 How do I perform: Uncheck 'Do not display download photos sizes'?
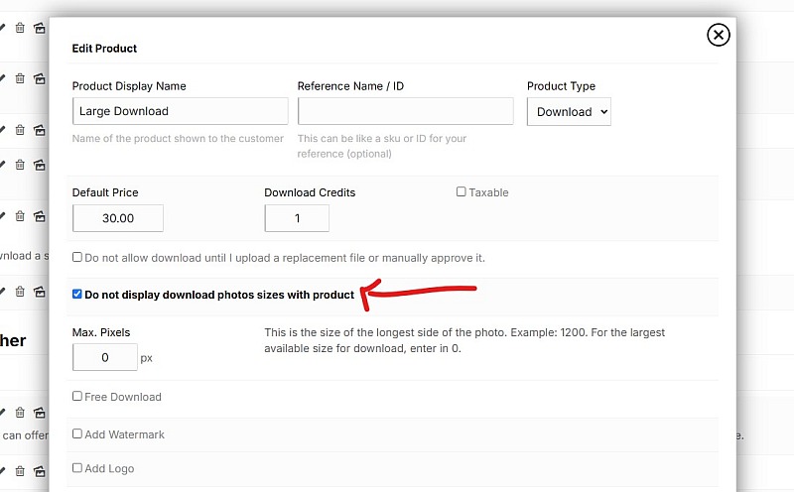(x=77, y=294)
